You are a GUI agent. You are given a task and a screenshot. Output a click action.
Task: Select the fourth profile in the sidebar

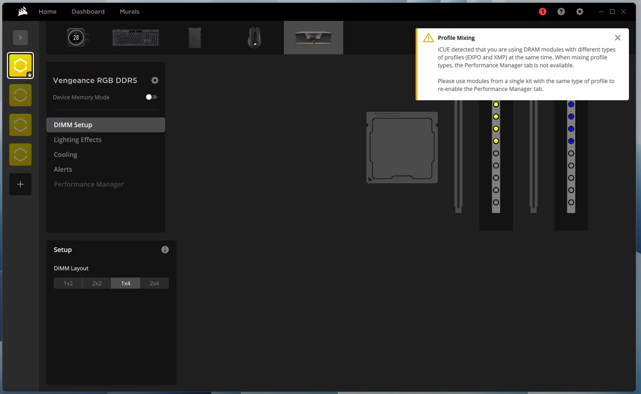pos(20,155)
